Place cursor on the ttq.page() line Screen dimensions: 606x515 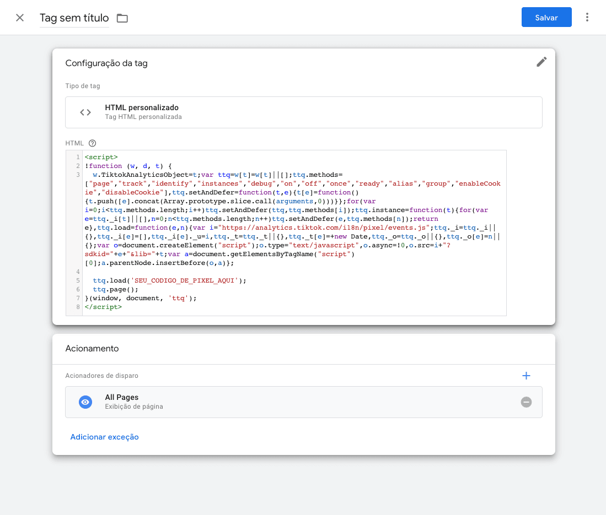(115, 289)
